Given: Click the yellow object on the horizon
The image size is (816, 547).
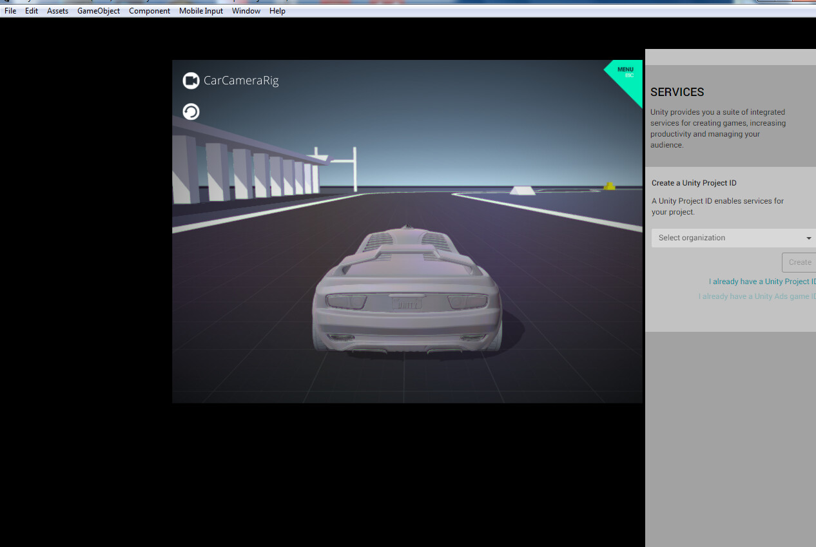Looking at the screenshot, I should pos(609,186).
